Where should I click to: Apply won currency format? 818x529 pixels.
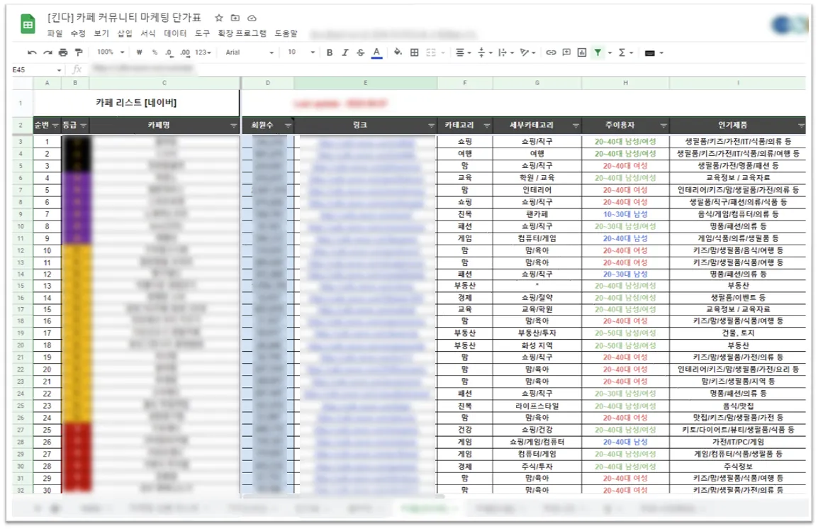point(140,52)
